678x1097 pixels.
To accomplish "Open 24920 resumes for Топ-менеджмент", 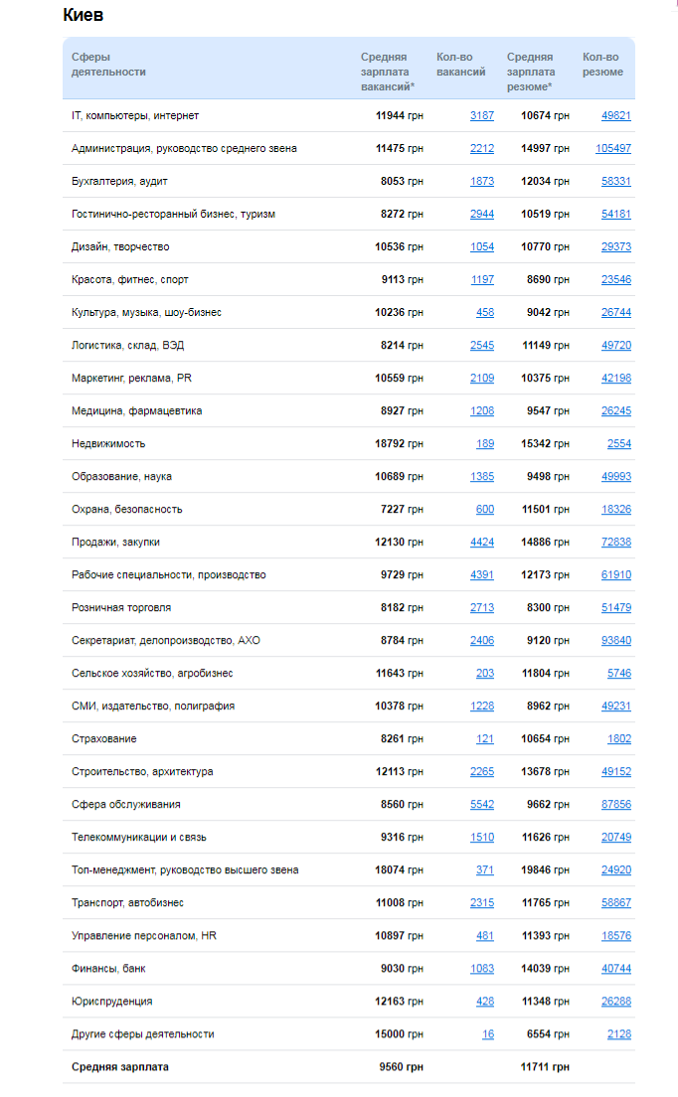I will (x=615, y=869).
